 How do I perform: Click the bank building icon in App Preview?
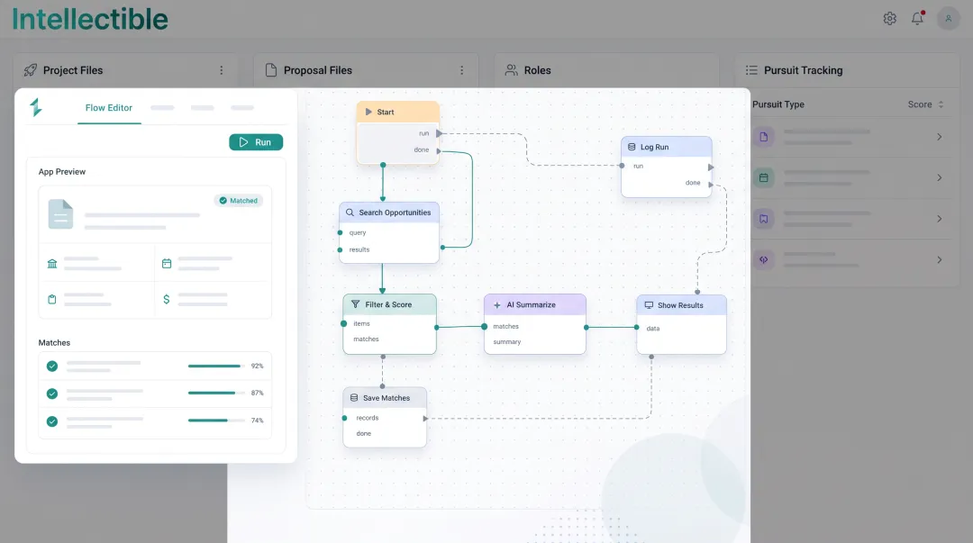[52, 264]
